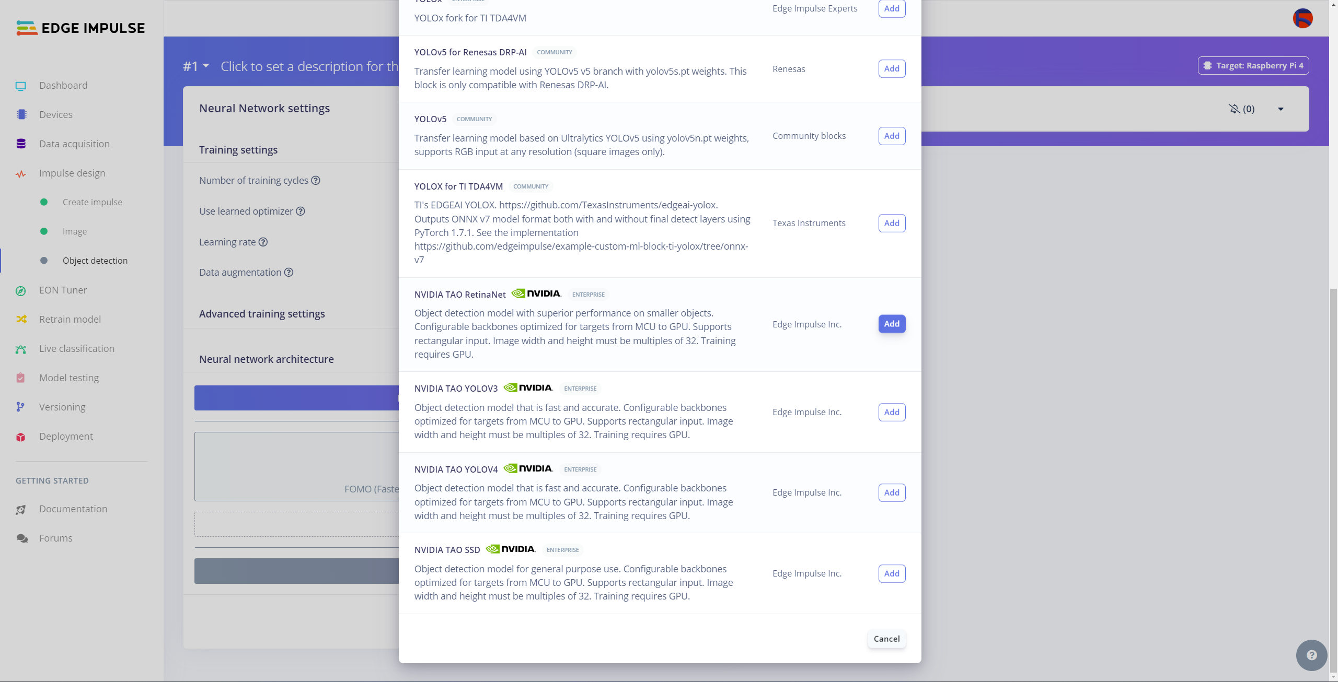The image size is (1338, 682).
Task: Expand the Impulse design menu section
Action: [72, 173]
